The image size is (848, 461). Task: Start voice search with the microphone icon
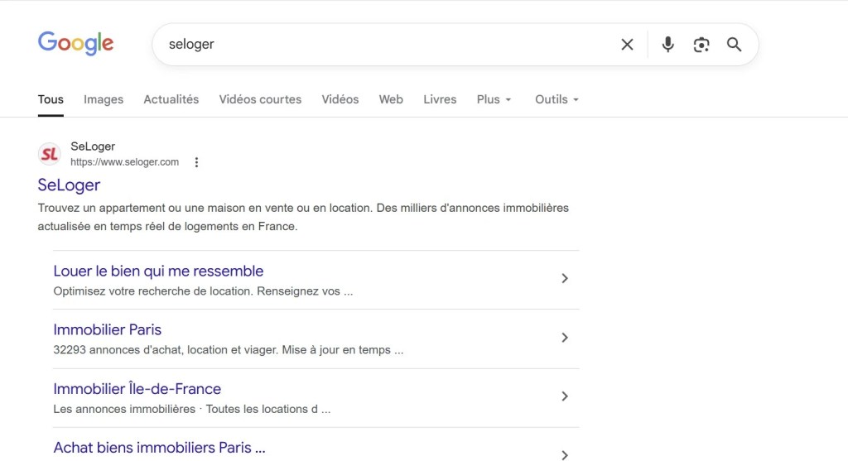click(668, 45)
